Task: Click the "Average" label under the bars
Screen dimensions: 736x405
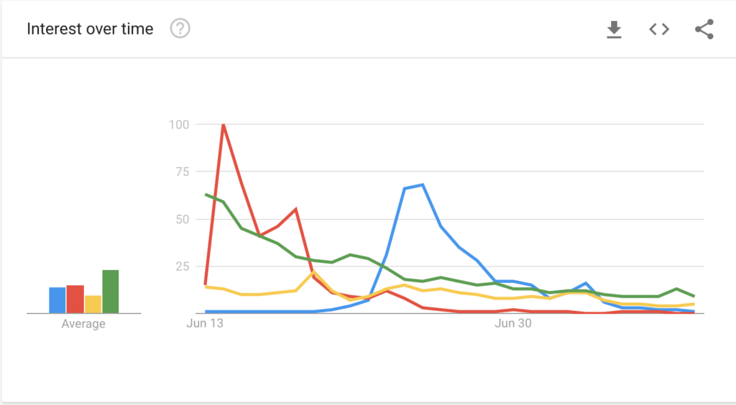Action: 83,324
